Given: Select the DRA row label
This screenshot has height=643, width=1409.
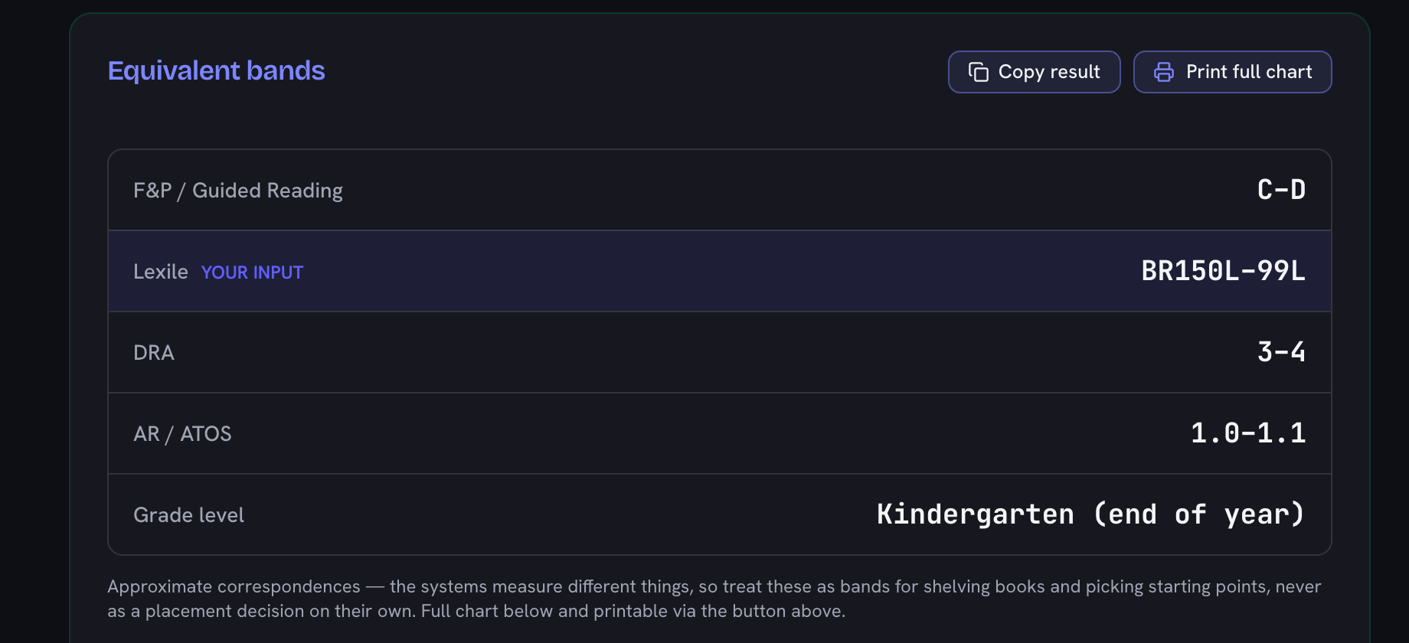Looking at the screenshot, I should pos(154,353).
